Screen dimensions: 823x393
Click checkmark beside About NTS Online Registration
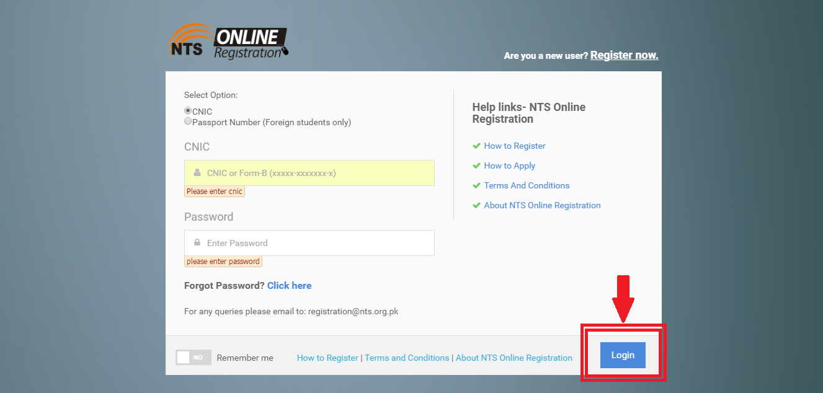pos(476,205)
